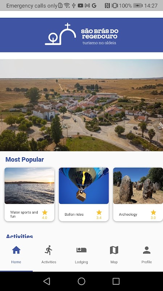Open the hot air balloon photo

tap(84, 186)
